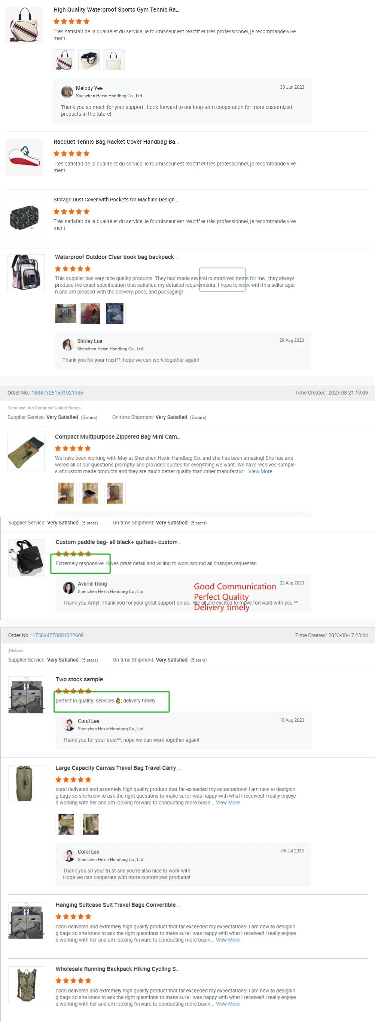375x1022 pixels.
Task: Click Coral Lee's avatar in the 06 Jul reply
Action: 69,855
